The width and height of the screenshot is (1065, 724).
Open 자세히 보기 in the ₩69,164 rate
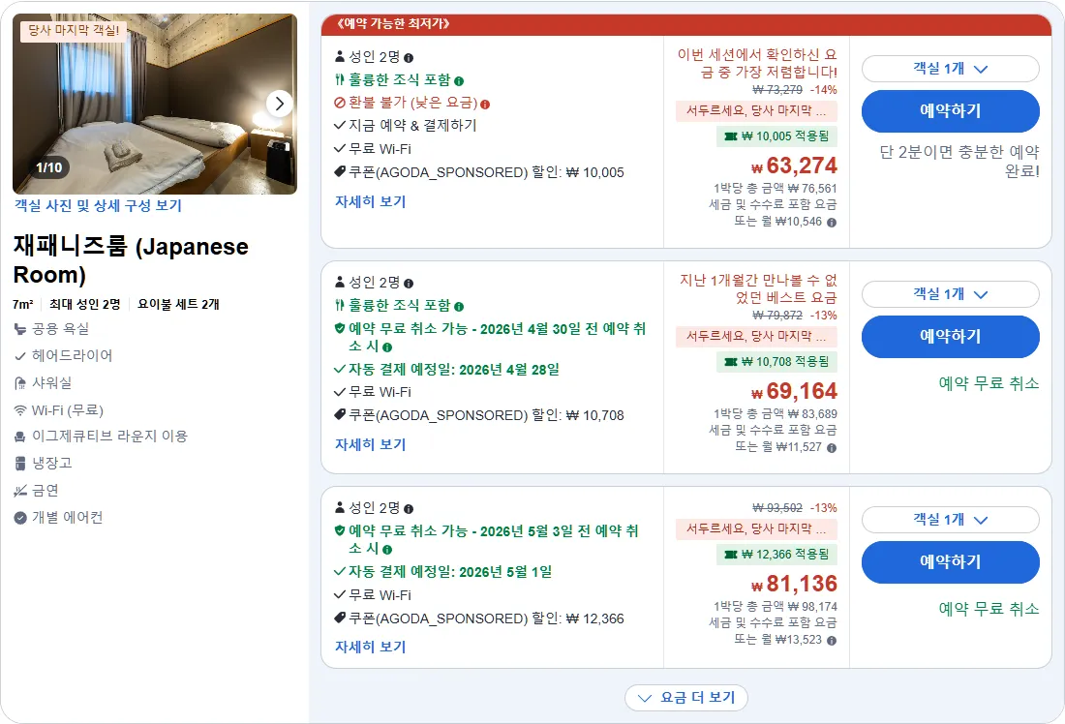tap(370, 444)
